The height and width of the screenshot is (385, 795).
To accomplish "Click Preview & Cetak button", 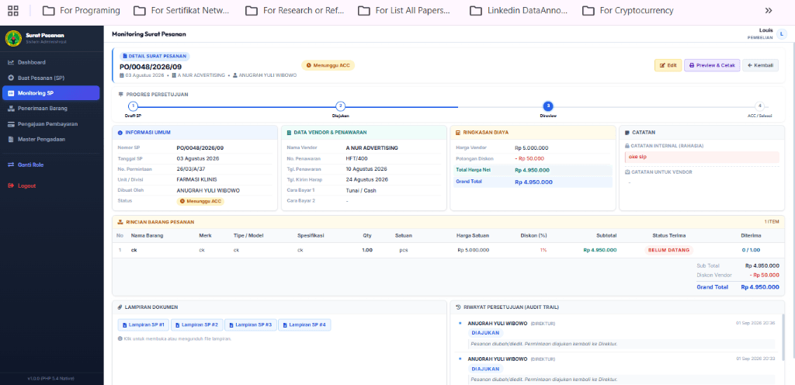I will coord(712,65).
